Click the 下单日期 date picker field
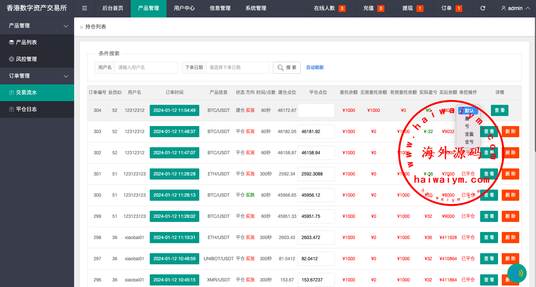 [237, 68]
